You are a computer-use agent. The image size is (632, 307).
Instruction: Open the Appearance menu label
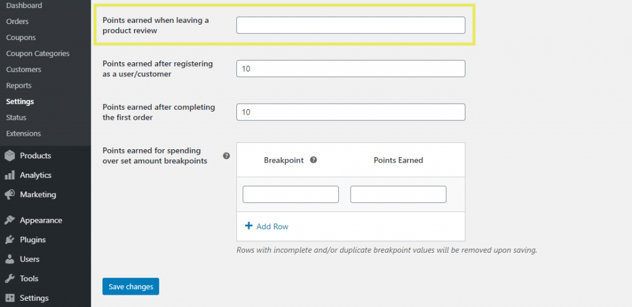coord(41,221)
